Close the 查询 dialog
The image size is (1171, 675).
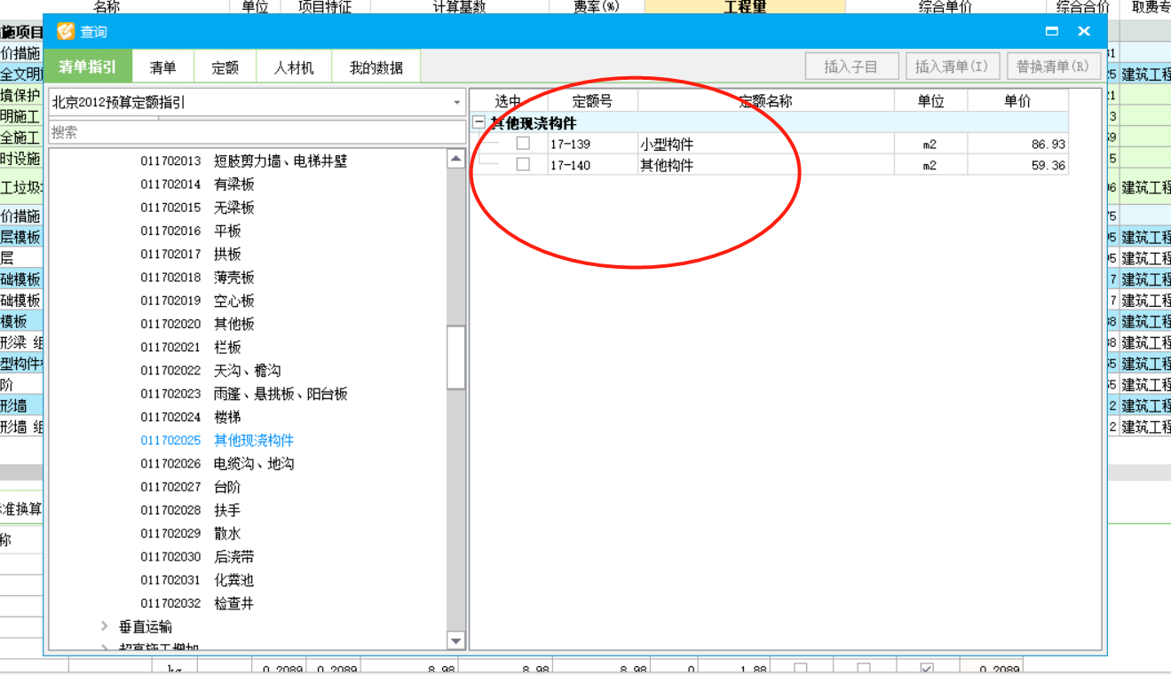1084,31
